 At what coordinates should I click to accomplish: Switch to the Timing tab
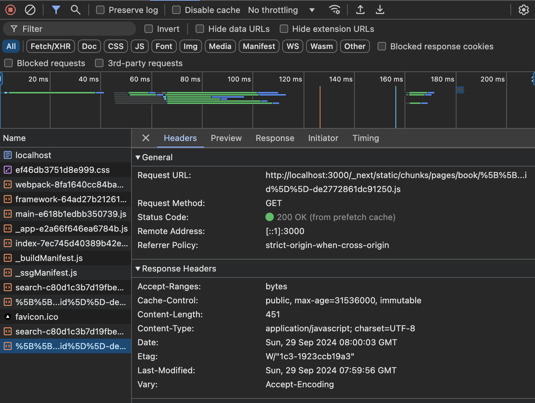(365, 138)
